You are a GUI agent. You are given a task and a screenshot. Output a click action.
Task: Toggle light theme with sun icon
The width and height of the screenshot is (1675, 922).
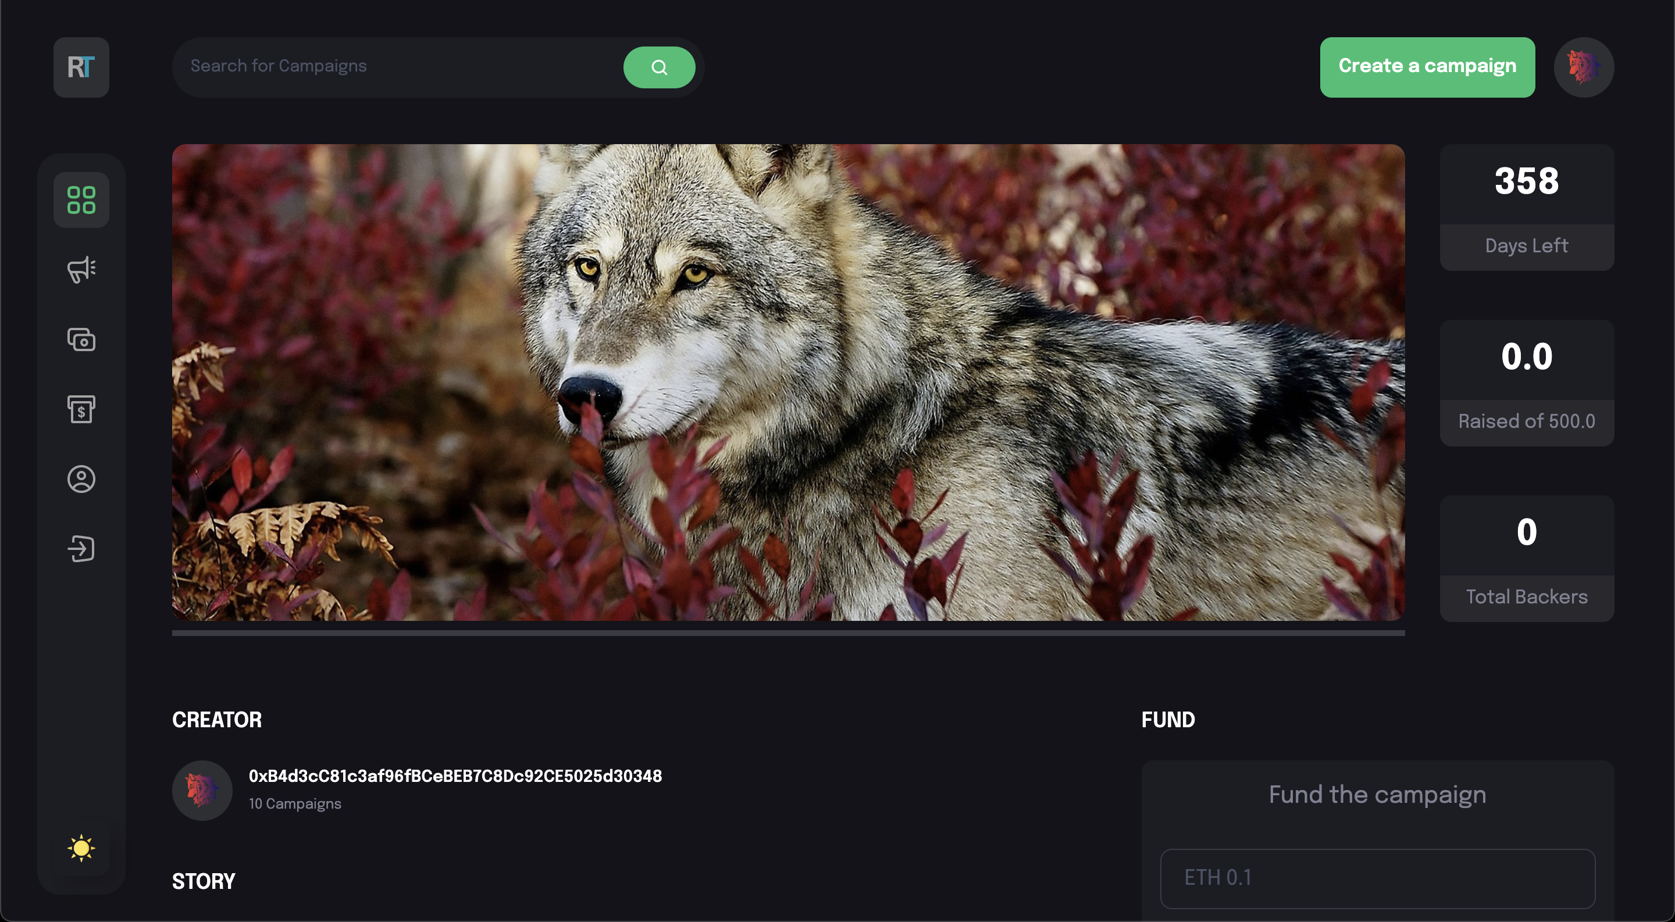(81, 848)
